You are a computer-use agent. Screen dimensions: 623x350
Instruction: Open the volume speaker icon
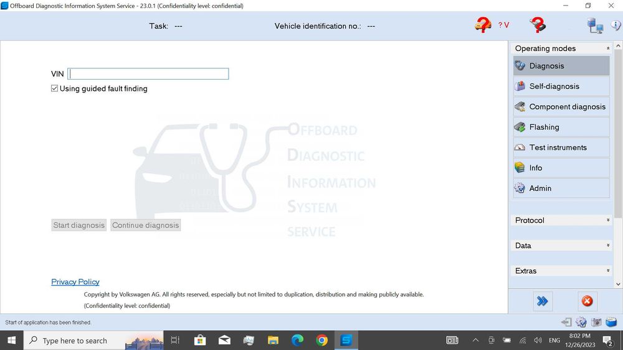(538, 340)
